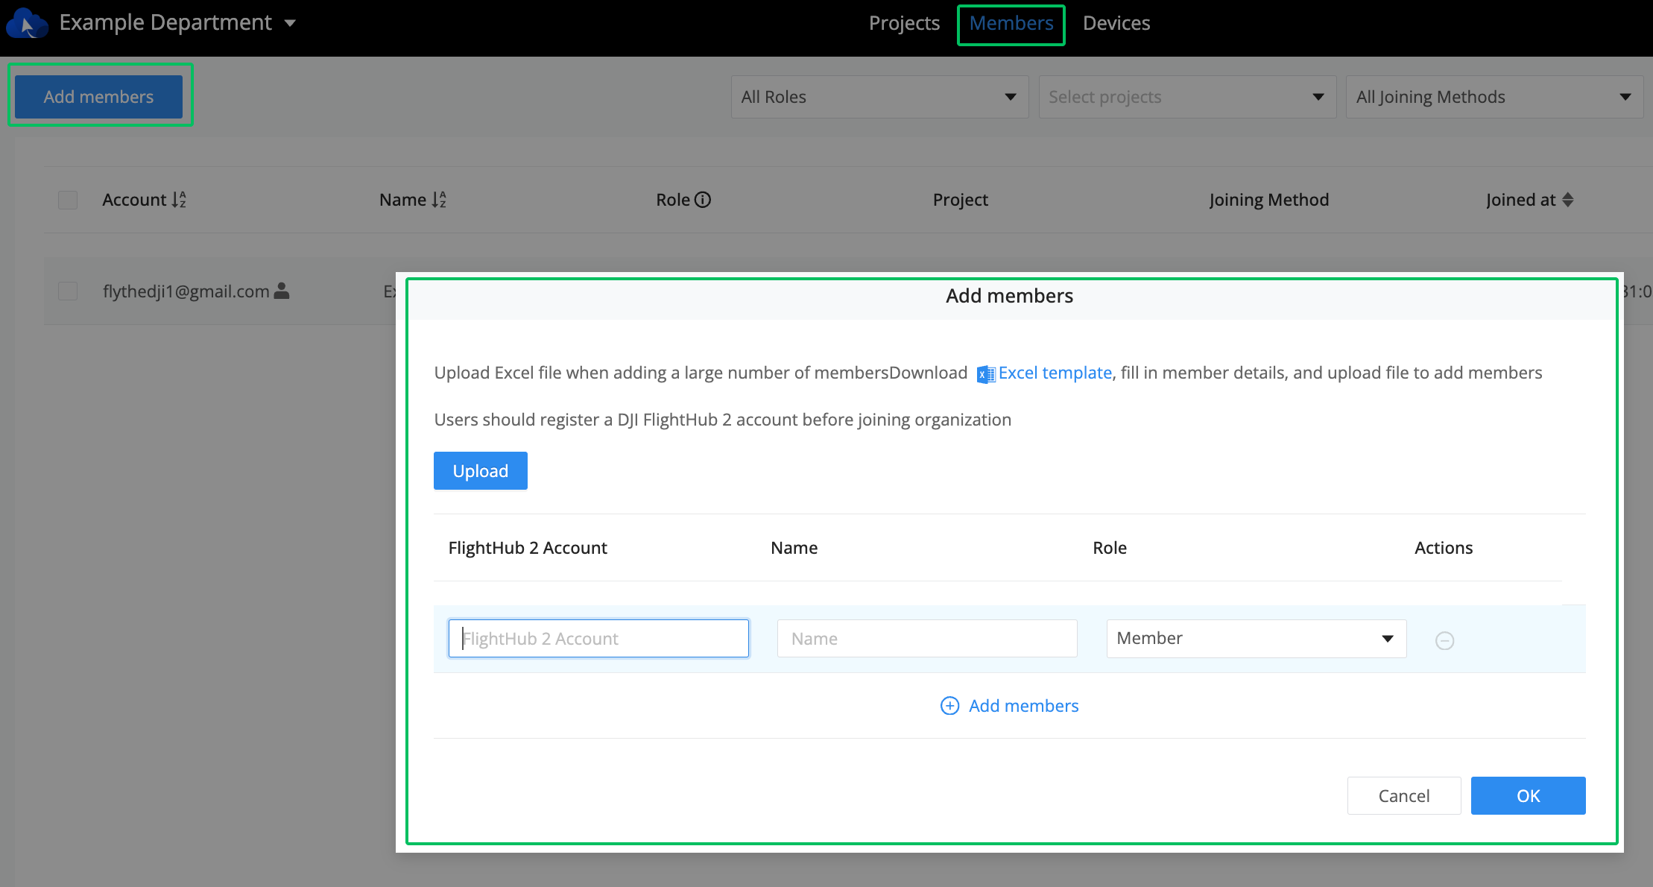
Task: Click the Actions column label in dialog
Action: pyautogui.click(x=1444, y=548)
